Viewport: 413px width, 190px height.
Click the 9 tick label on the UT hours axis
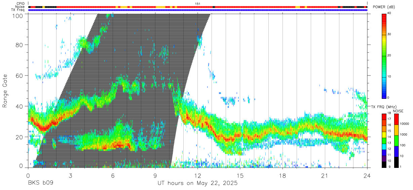click(155, 175)
